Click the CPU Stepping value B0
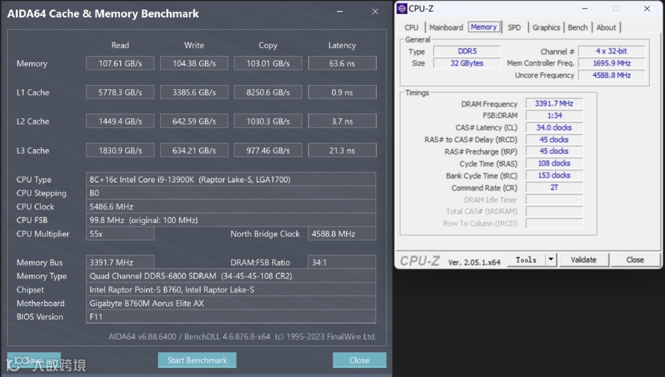665x377 pixels. pyautogui.click(x=231, y=193)
